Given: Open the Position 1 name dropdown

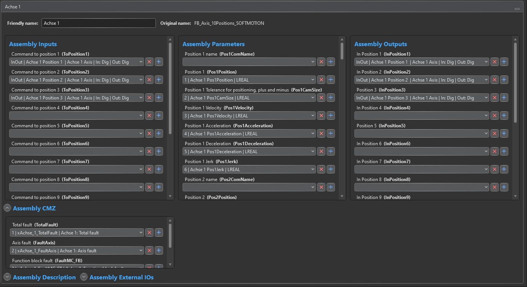Looking at the screenshot, I should (249, 62).
